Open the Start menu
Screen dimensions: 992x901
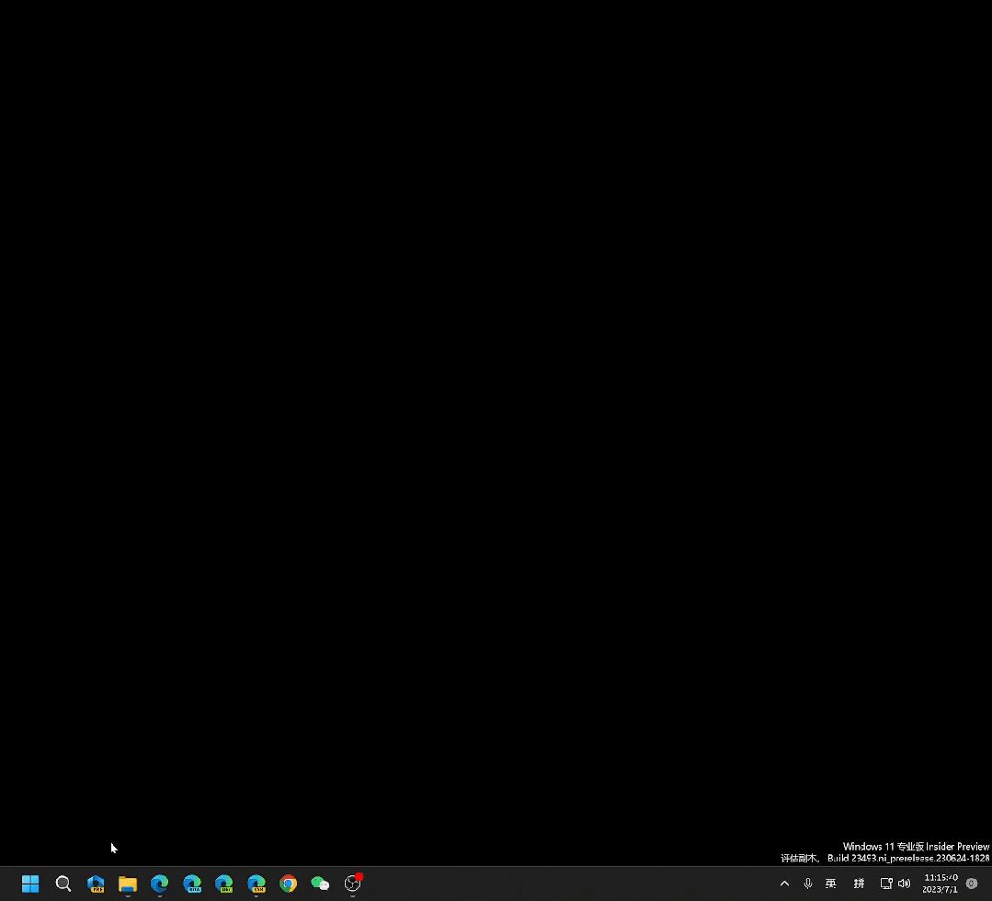click(x=30, y=884)
